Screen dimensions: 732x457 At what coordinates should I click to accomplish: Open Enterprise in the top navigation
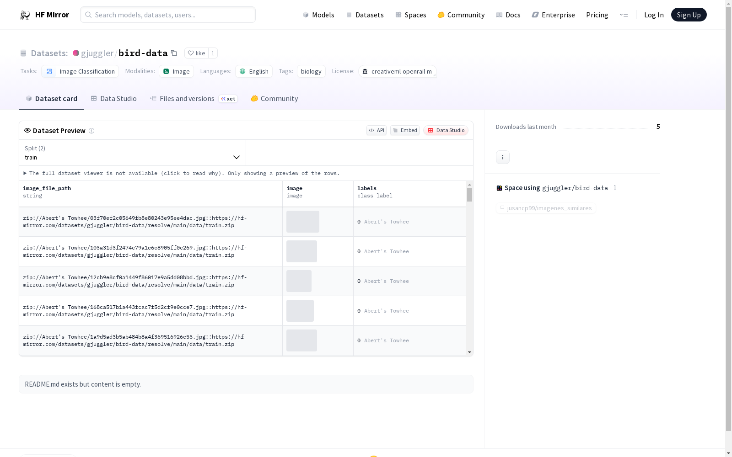click(554, 15)
